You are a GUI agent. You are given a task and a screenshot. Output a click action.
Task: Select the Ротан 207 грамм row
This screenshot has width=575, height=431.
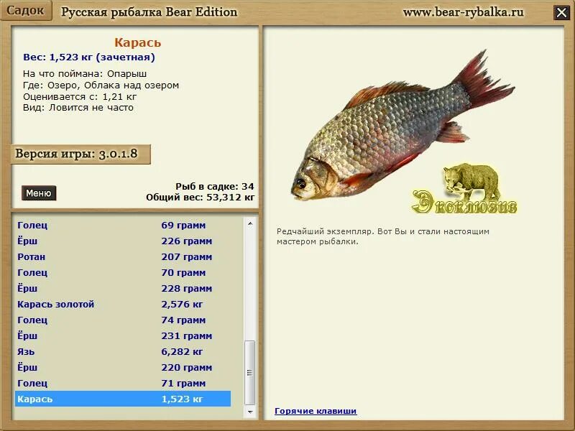coord(123,256)
